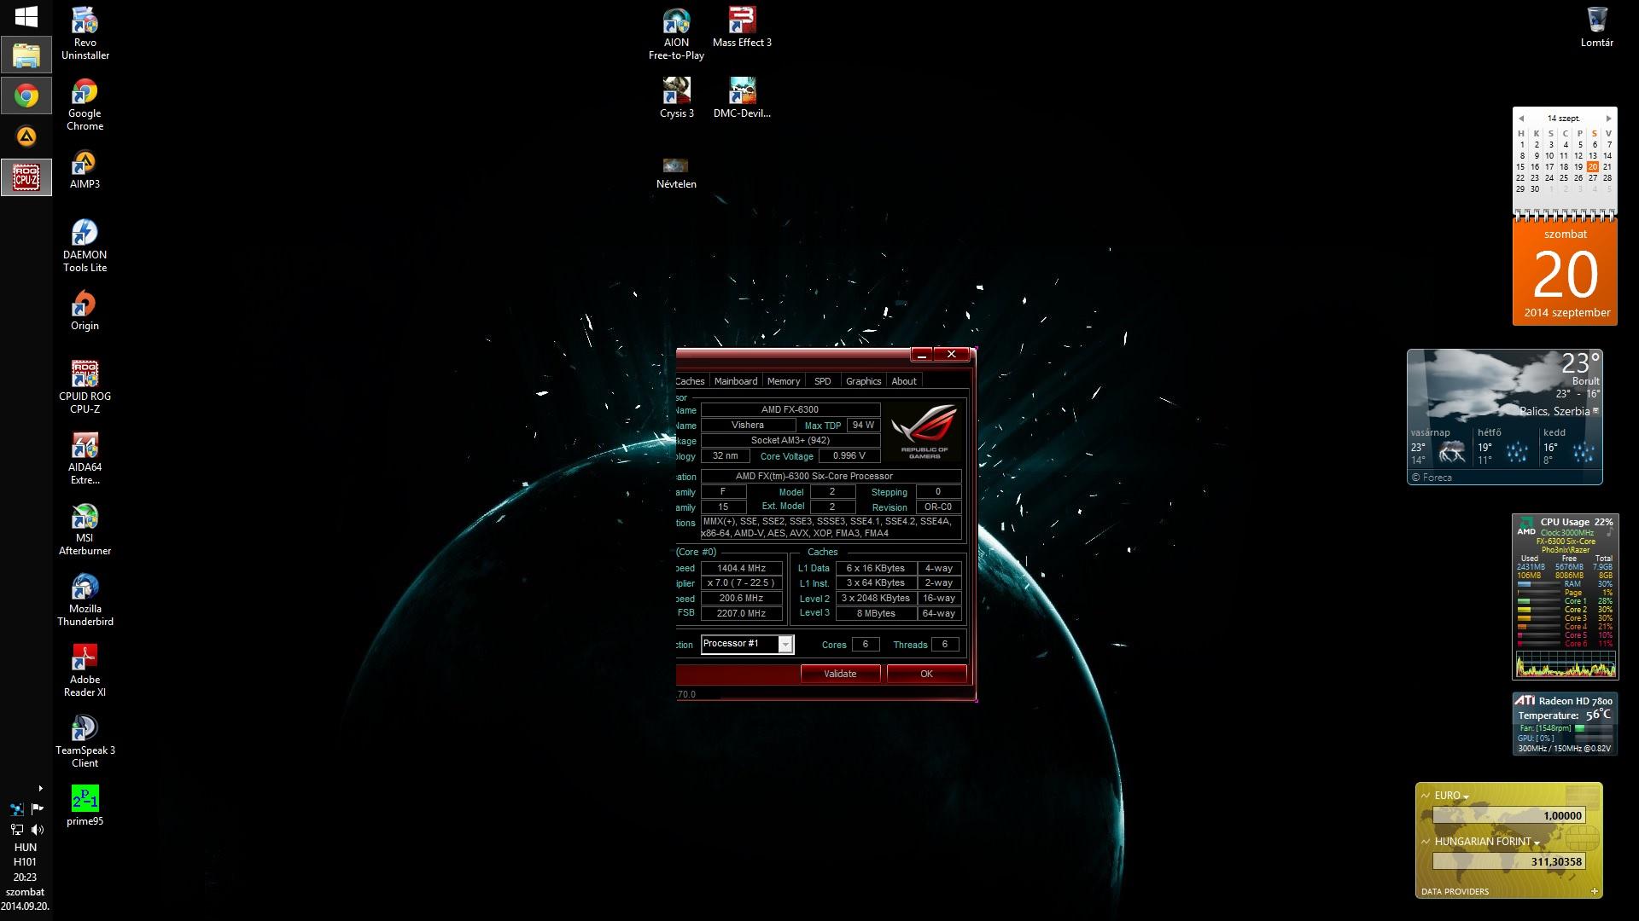Click the Validate button in CPU-Z
This screenshot has width=1639, height=921.
(840, 674)
